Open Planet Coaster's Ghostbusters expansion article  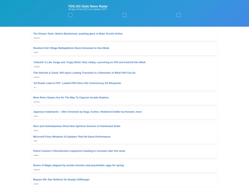click(x=79, y=151)
